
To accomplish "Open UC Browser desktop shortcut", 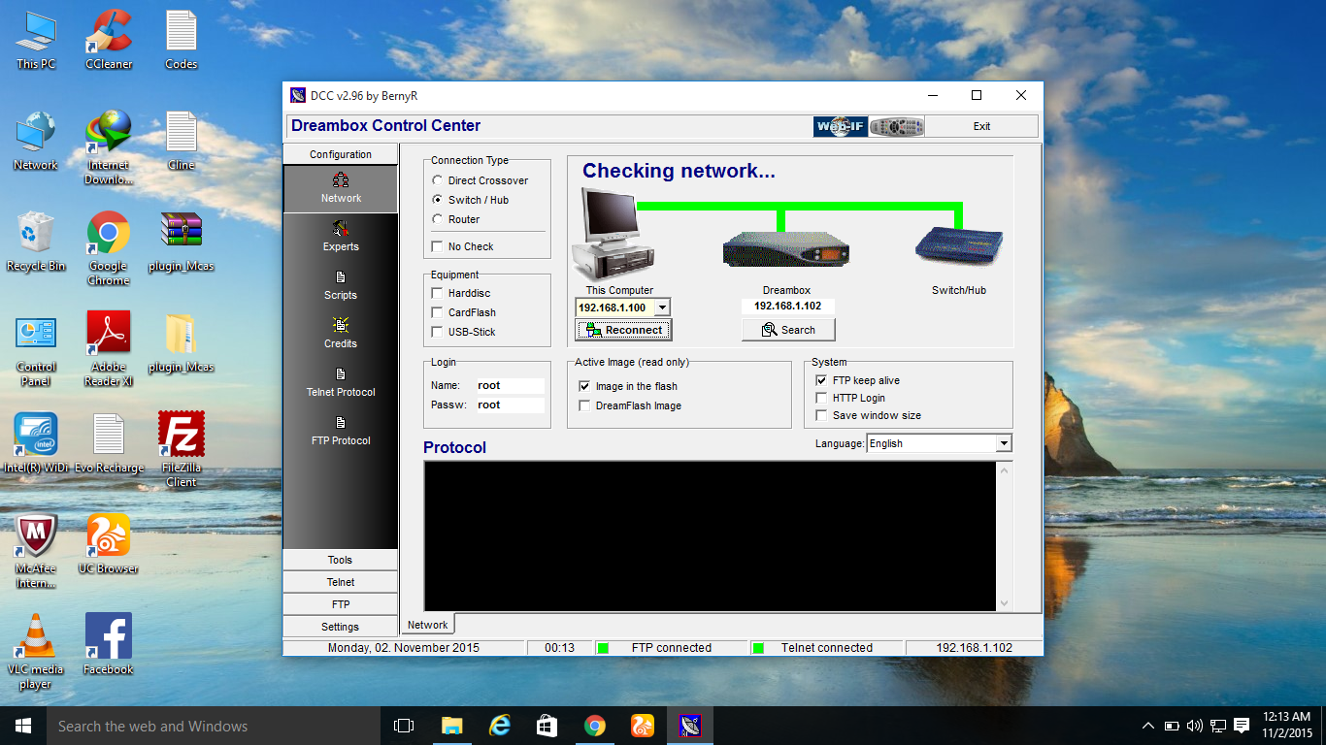I will point(109,543).
